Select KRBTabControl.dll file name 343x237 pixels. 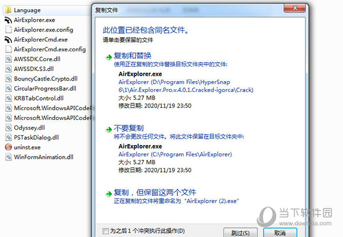[x=39, y=98]
